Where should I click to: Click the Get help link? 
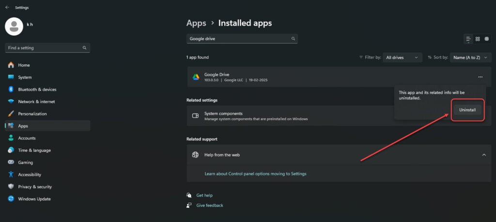(x=204, y=195)
